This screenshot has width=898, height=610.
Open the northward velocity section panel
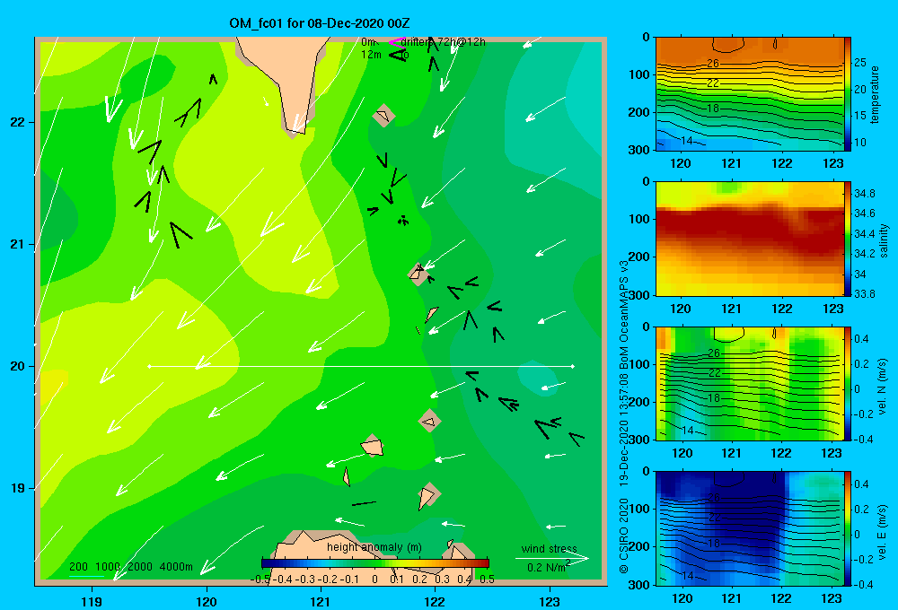tap(749, 383)
